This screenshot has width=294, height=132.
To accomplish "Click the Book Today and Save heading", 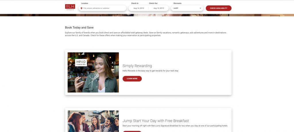I will pyautogui.click(x=79, y=27).
